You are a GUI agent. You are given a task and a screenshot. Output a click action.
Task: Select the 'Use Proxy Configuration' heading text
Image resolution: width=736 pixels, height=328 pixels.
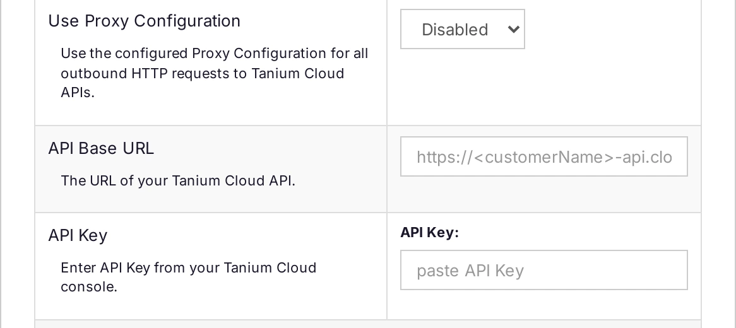[144, 21]
